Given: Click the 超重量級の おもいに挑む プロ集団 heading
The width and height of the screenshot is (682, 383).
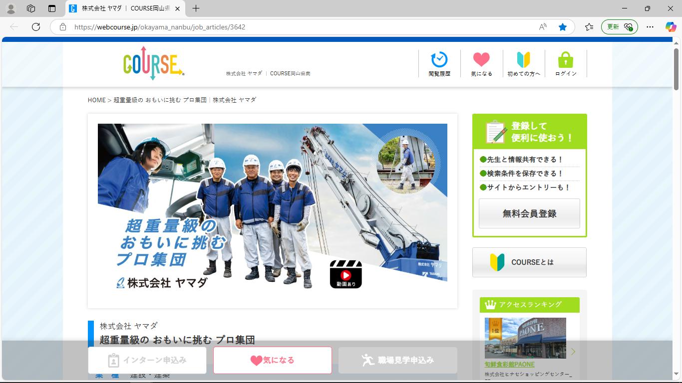Looking at the screenshot, I should pos(177,340).
